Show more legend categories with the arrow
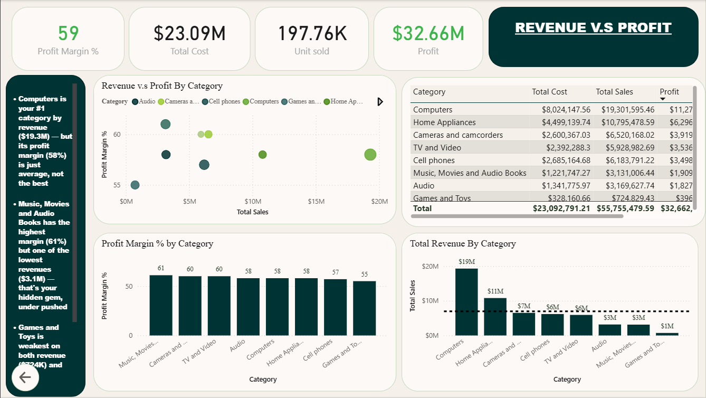 click(x=380, y=101)
